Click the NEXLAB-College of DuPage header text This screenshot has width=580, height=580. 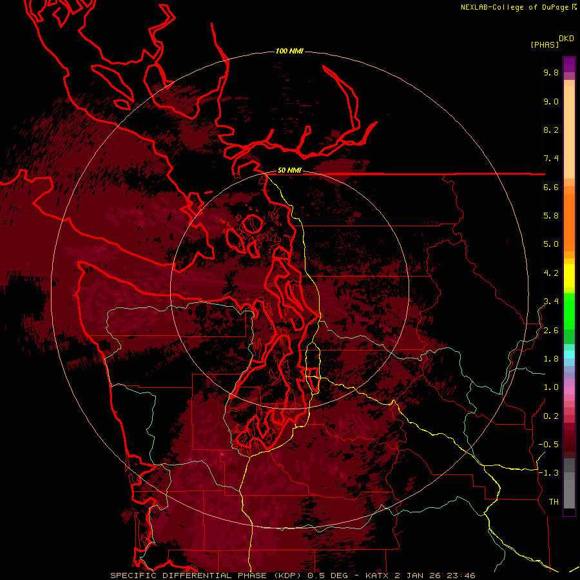click(x=514, y=7)
